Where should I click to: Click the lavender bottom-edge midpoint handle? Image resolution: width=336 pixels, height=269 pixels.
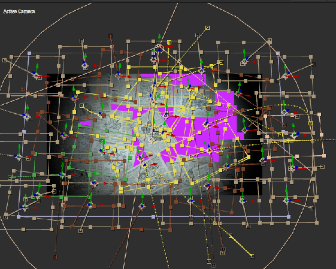point(153,217)
